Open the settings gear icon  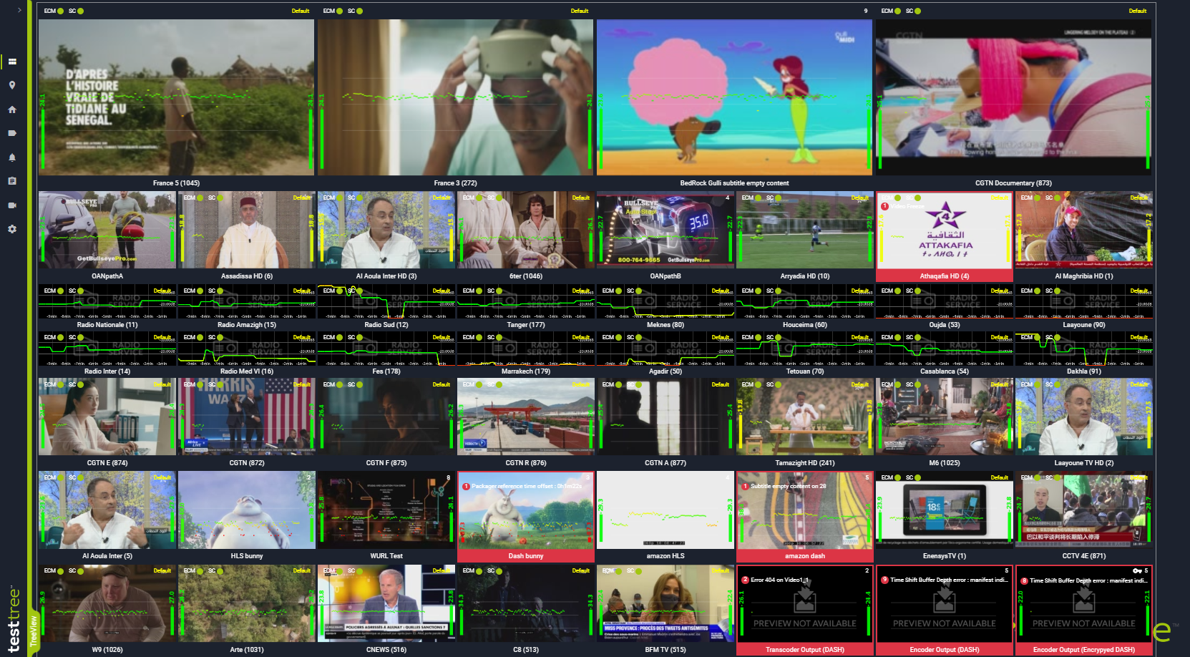point(12,229)
